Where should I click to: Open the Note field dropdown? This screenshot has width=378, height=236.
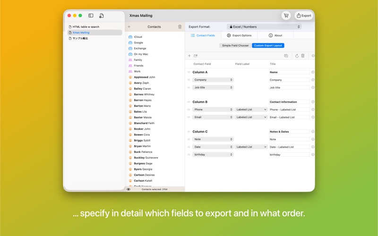(x=213, y=139)
